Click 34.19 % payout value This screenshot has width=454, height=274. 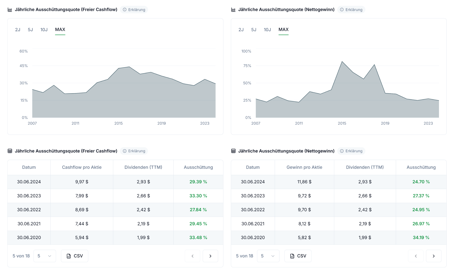[421, 238]
